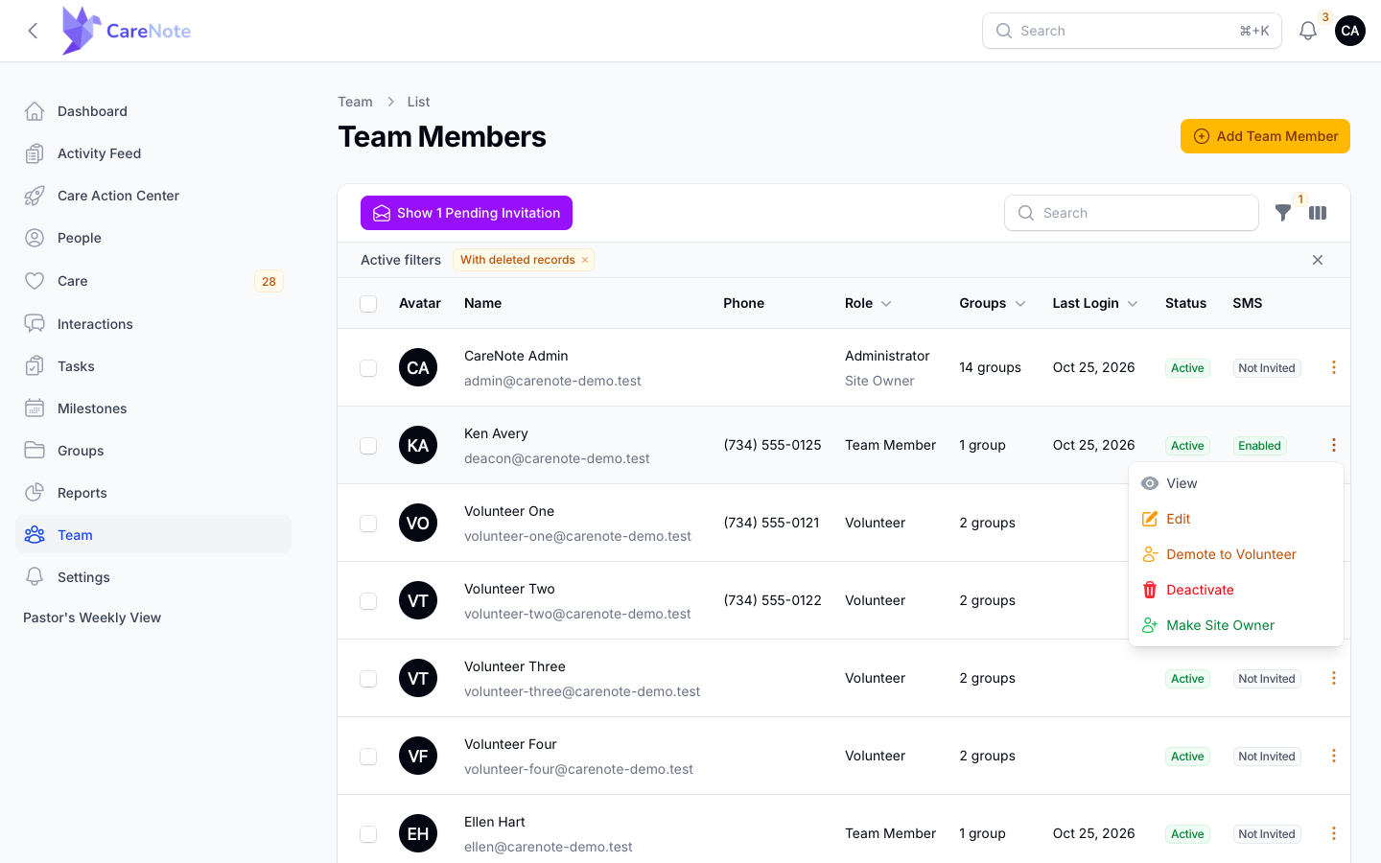Open Pastor's Weekly View link
This screenshot has width=1381, height=863.
(x=92, y=618)
